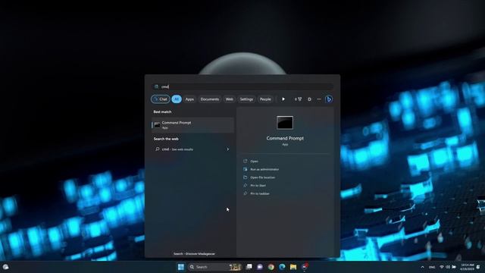Screen dimensions: 485x273
Task: Click the account D icon in search
Action: pyautogui.click(x=309, y=99)
